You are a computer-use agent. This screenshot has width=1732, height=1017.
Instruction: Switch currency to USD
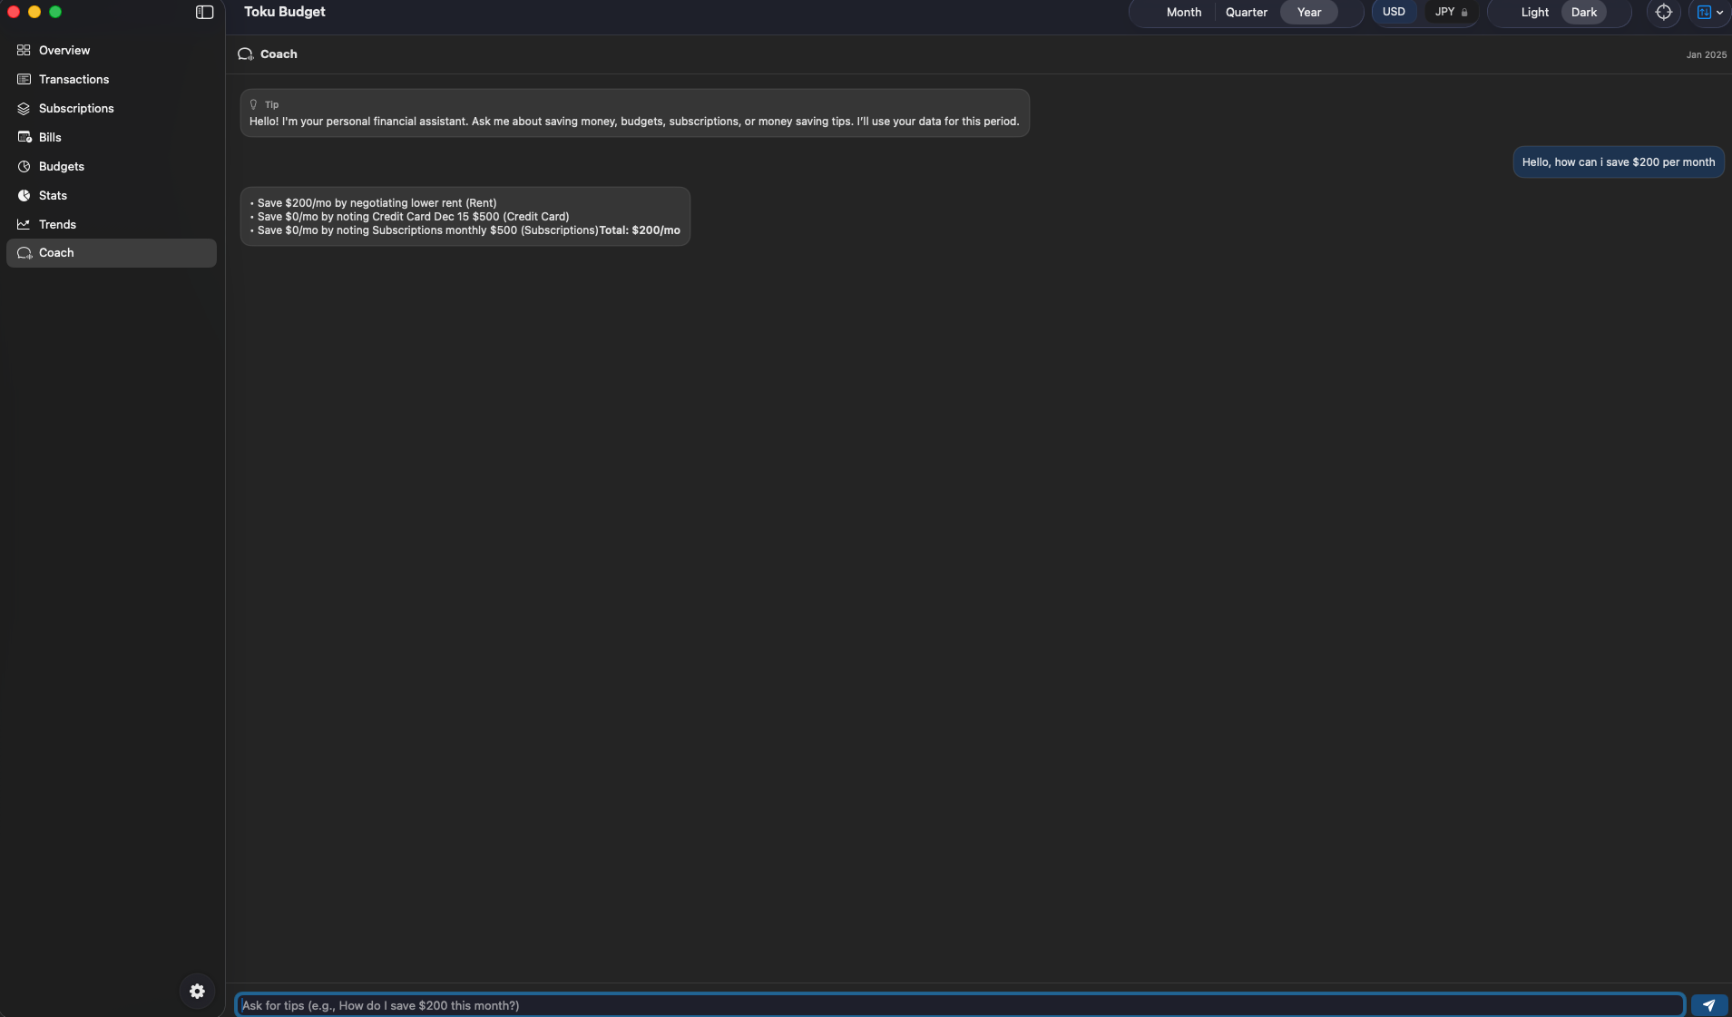point(1393,13)
